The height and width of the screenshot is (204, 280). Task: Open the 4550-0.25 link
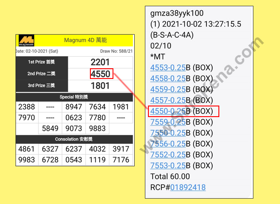click(x=168, y=111)
